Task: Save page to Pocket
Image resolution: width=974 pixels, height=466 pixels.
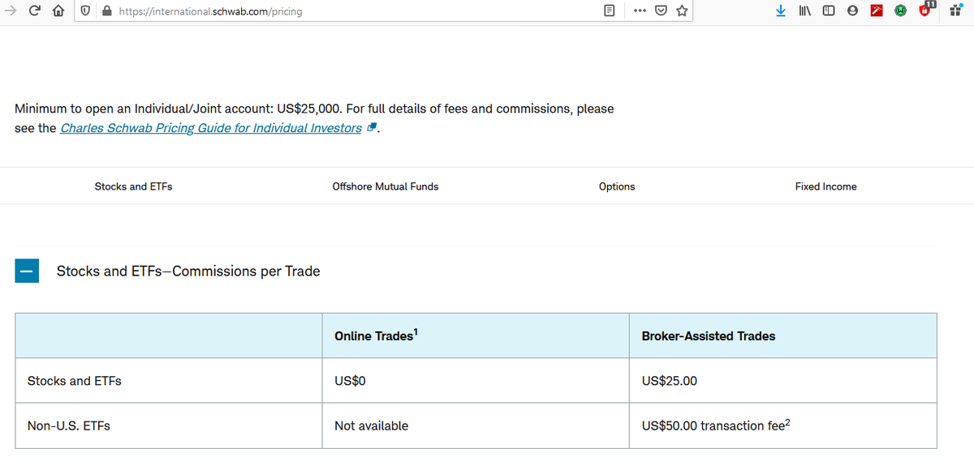Action: tap(662, 11)
